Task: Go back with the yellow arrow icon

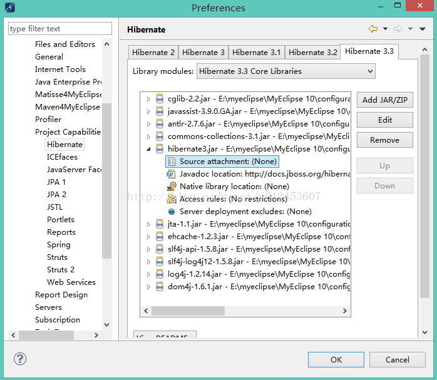Action: [373, 29]
